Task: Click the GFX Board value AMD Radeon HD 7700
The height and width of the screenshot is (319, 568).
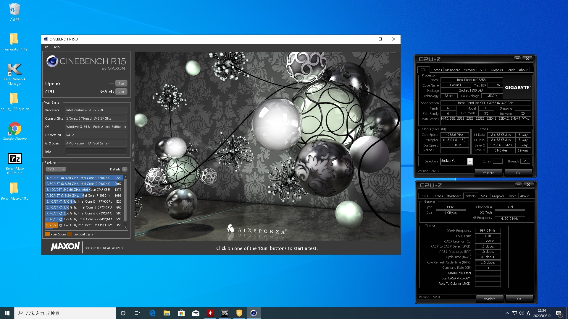Action: pyautogui.click(x=96, y=143)
